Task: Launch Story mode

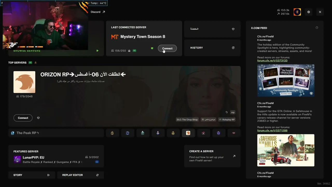Action: [32, 175]
